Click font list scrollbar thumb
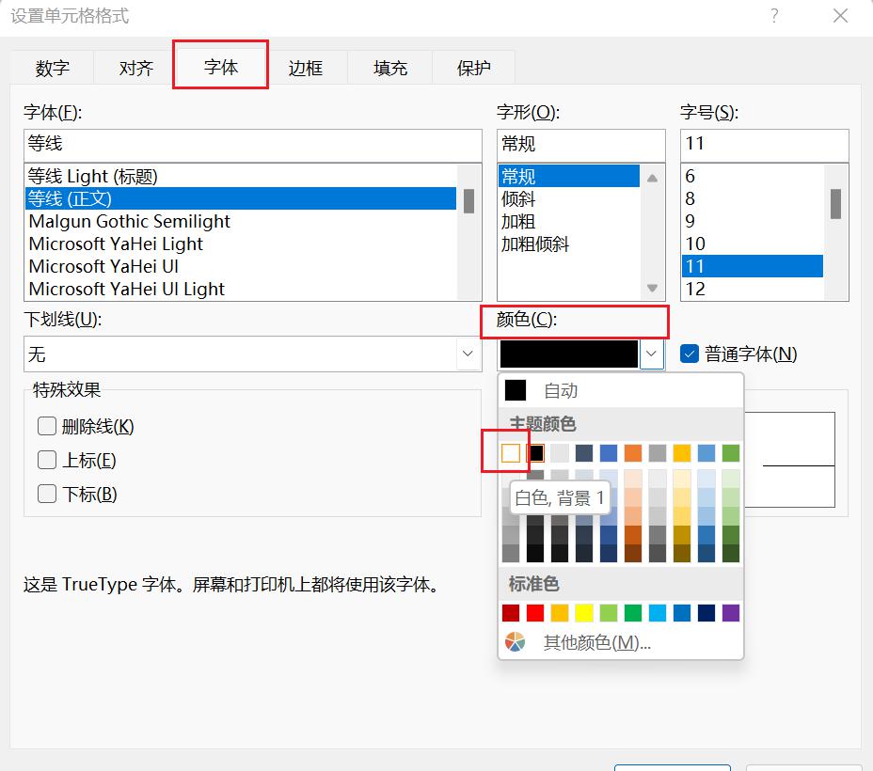Image resolution: width=873 pixels, height=771 pixels. click(x=468, y=201)
